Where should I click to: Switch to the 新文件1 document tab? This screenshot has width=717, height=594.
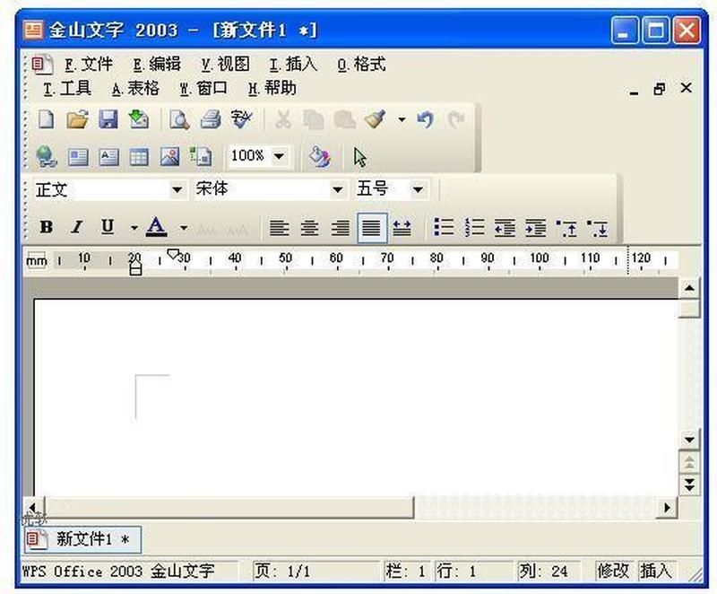pyautogui.click(x=82, y=539)
